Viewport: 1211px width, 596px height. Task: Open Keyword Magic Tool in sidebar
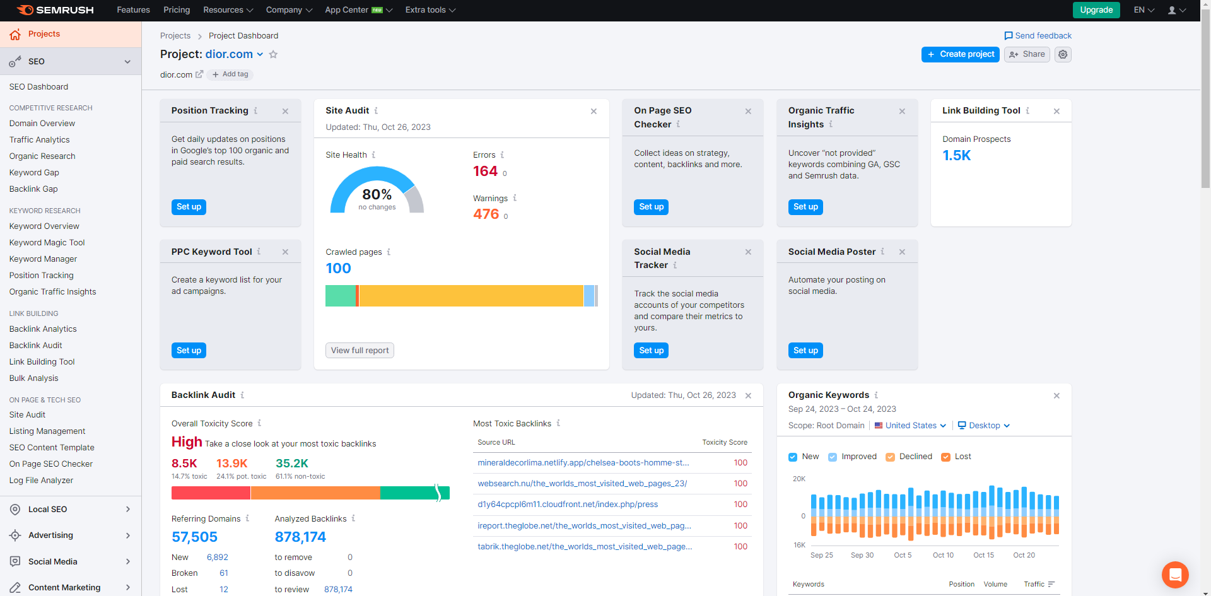tap(47, 243)
